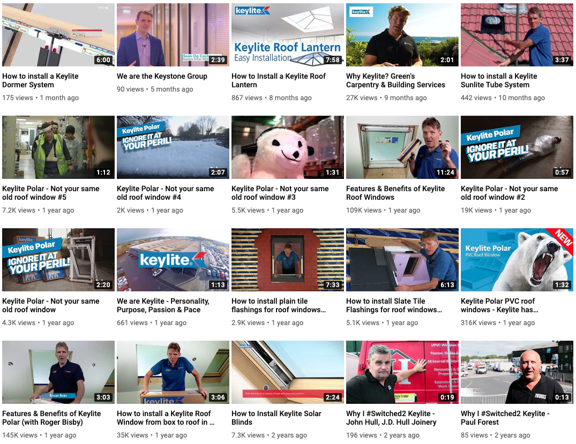This screenshot has width=576, height=444.
Task: Click 'Why I #Switched2 Keylite - Paul Forest' title
Action: click(x=505, y=418)
